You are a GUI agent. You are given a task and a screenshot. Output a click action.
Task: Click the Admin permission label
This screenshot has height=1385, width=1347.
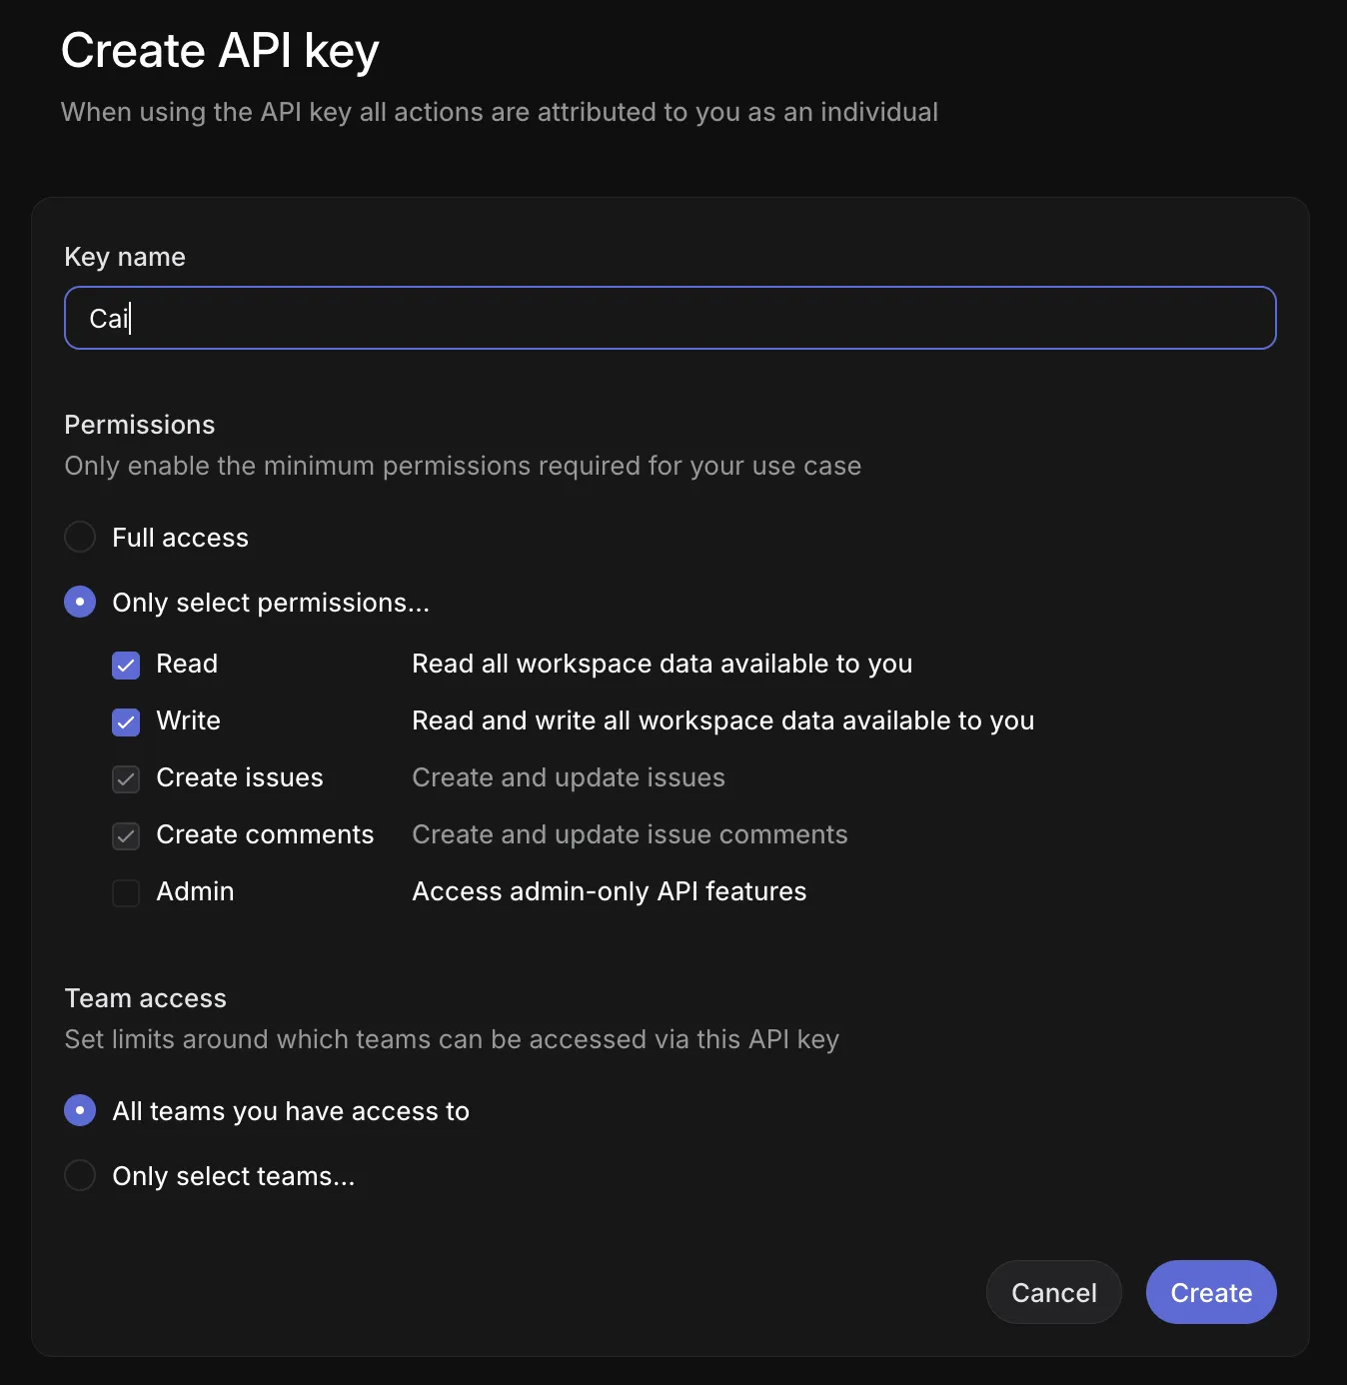coord(194,891)
